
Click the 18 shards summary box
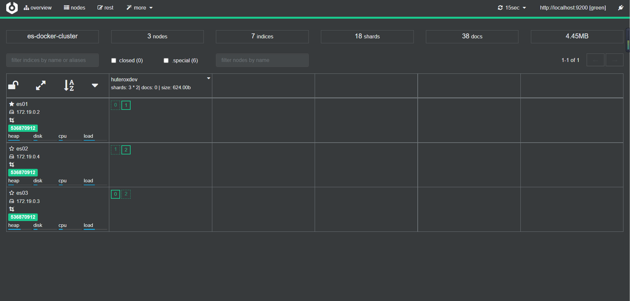(367, 36)
